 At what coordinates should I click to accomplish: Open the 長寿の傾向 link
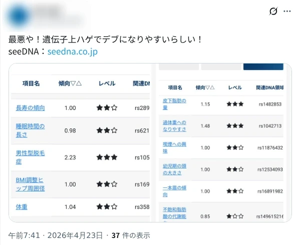(x=30, y=108)
